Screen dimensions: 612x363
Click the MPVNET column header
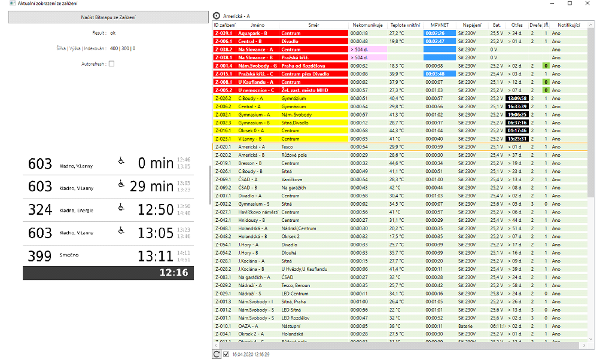point(439,25)
